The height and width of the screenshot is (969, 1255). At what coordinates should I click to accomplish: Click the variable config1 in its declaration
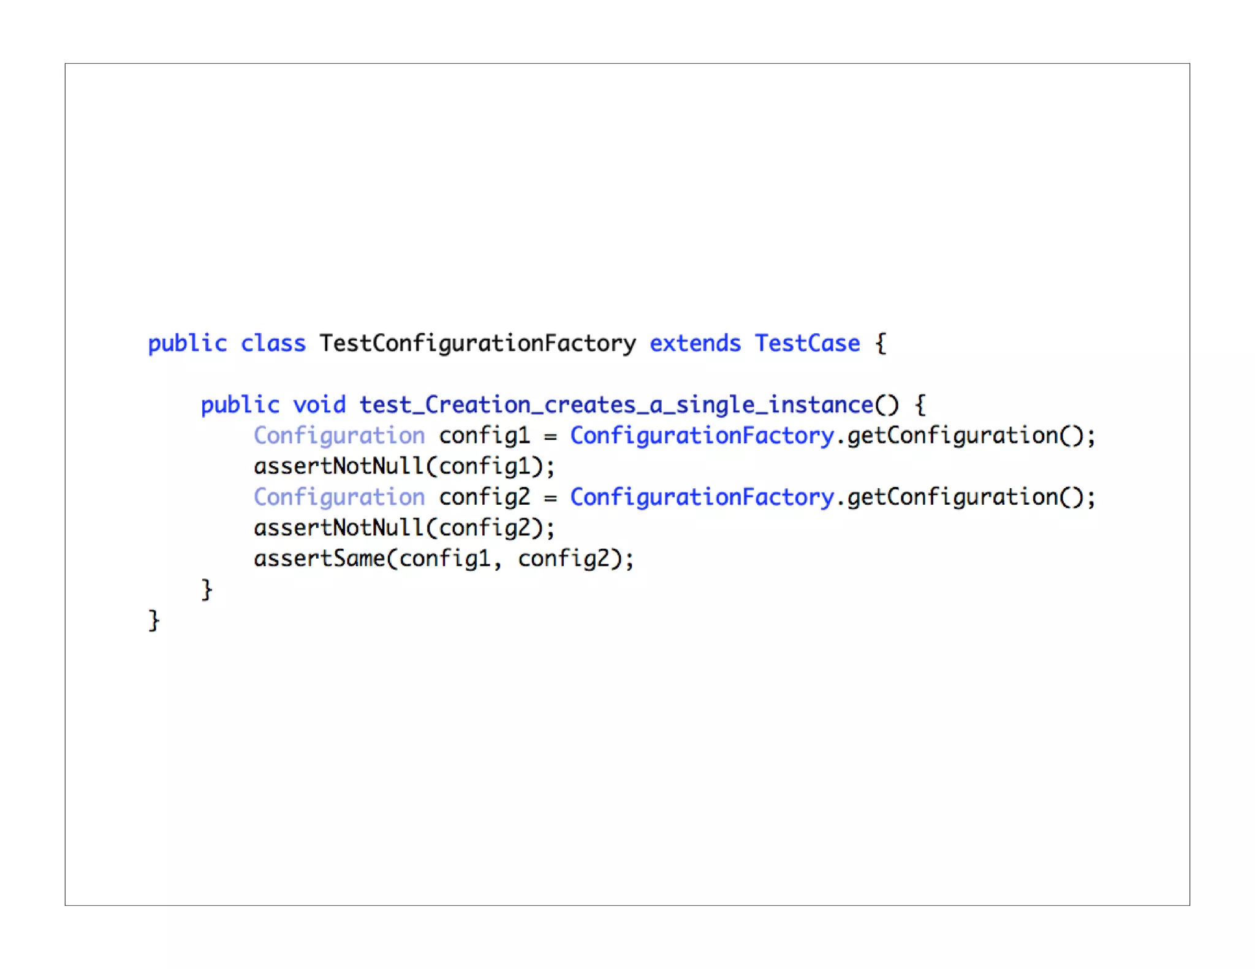(484, 436)
